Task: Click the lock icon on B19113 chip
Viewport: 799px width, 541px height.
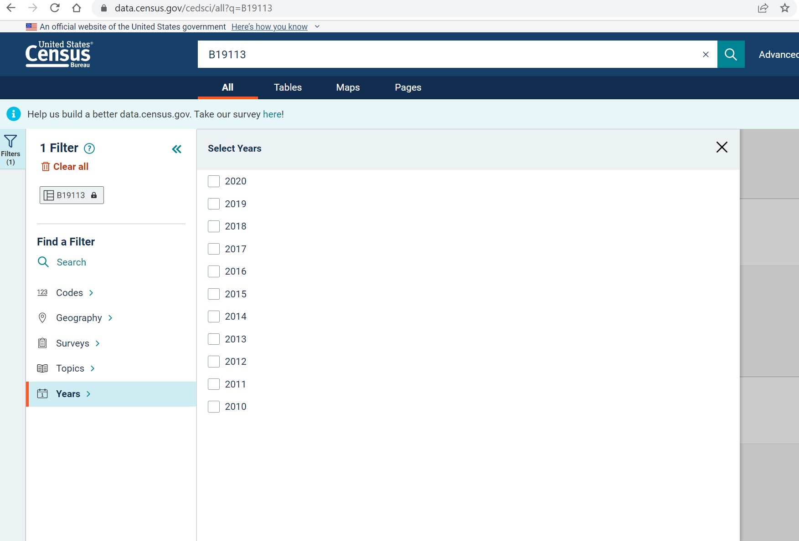Action: coord(94,195)
